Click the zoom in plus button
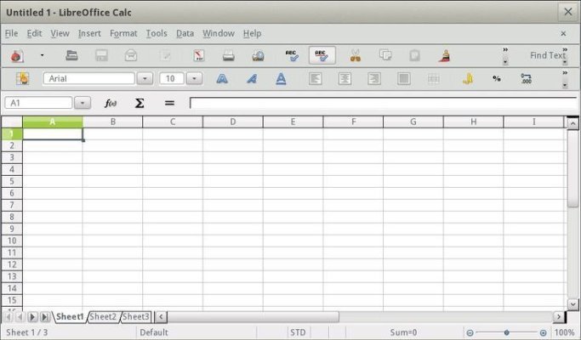Screen dimensions: 581x340 (543, 332)
